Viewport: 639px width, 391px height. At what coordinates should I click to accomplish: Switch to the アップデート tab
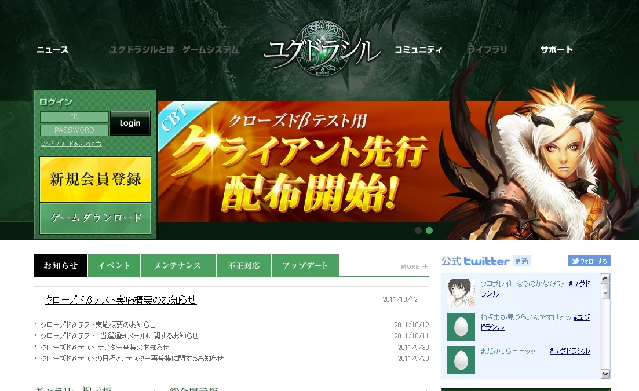[305, 265]
